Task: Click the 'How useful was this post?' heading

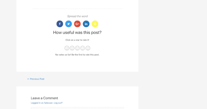Action: click(x=77, y=32)
